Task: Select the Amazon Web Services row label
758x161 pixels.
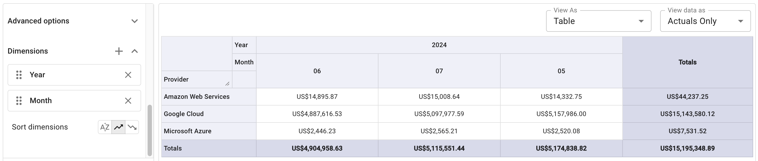Action: pyautogui.click(x=197, y=97)
